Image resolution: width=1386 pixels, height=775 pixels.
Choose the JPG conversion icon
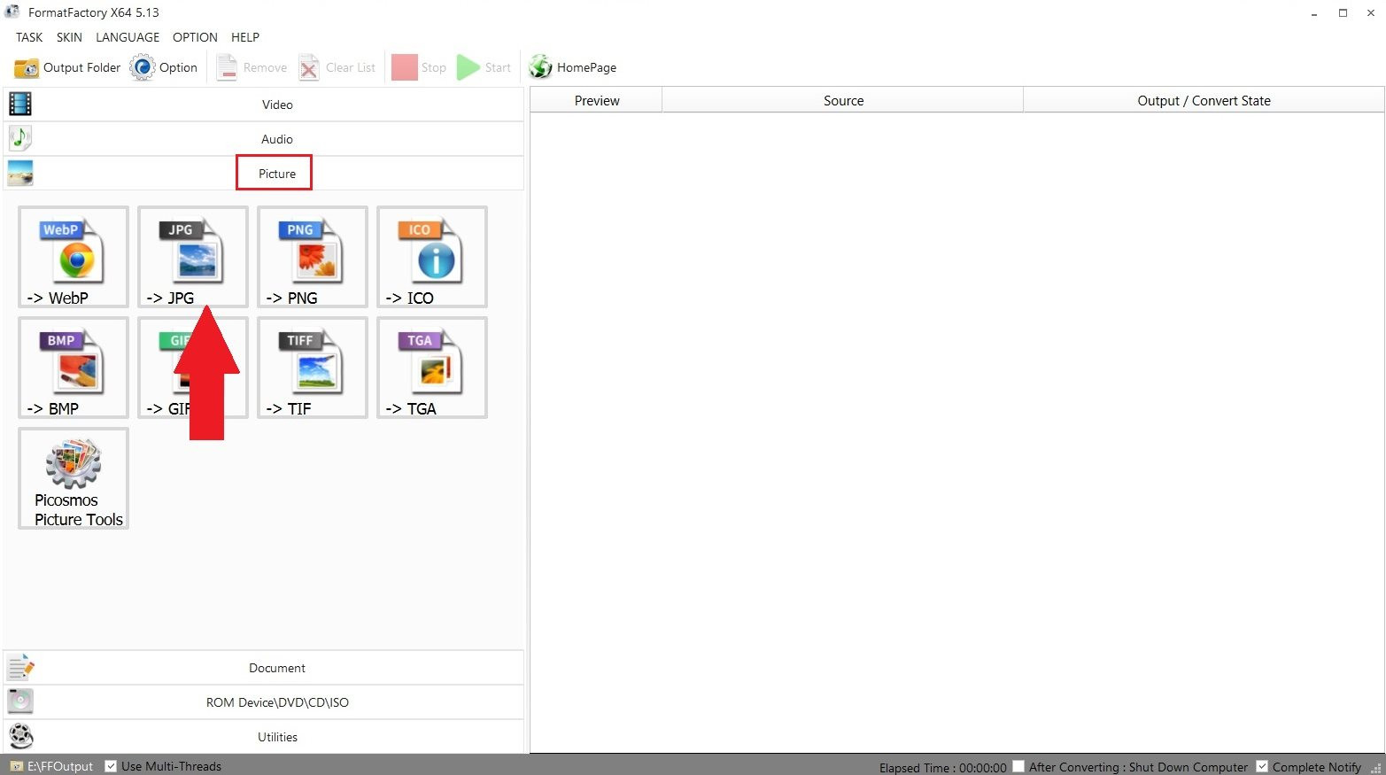click(x=193, y=257)
